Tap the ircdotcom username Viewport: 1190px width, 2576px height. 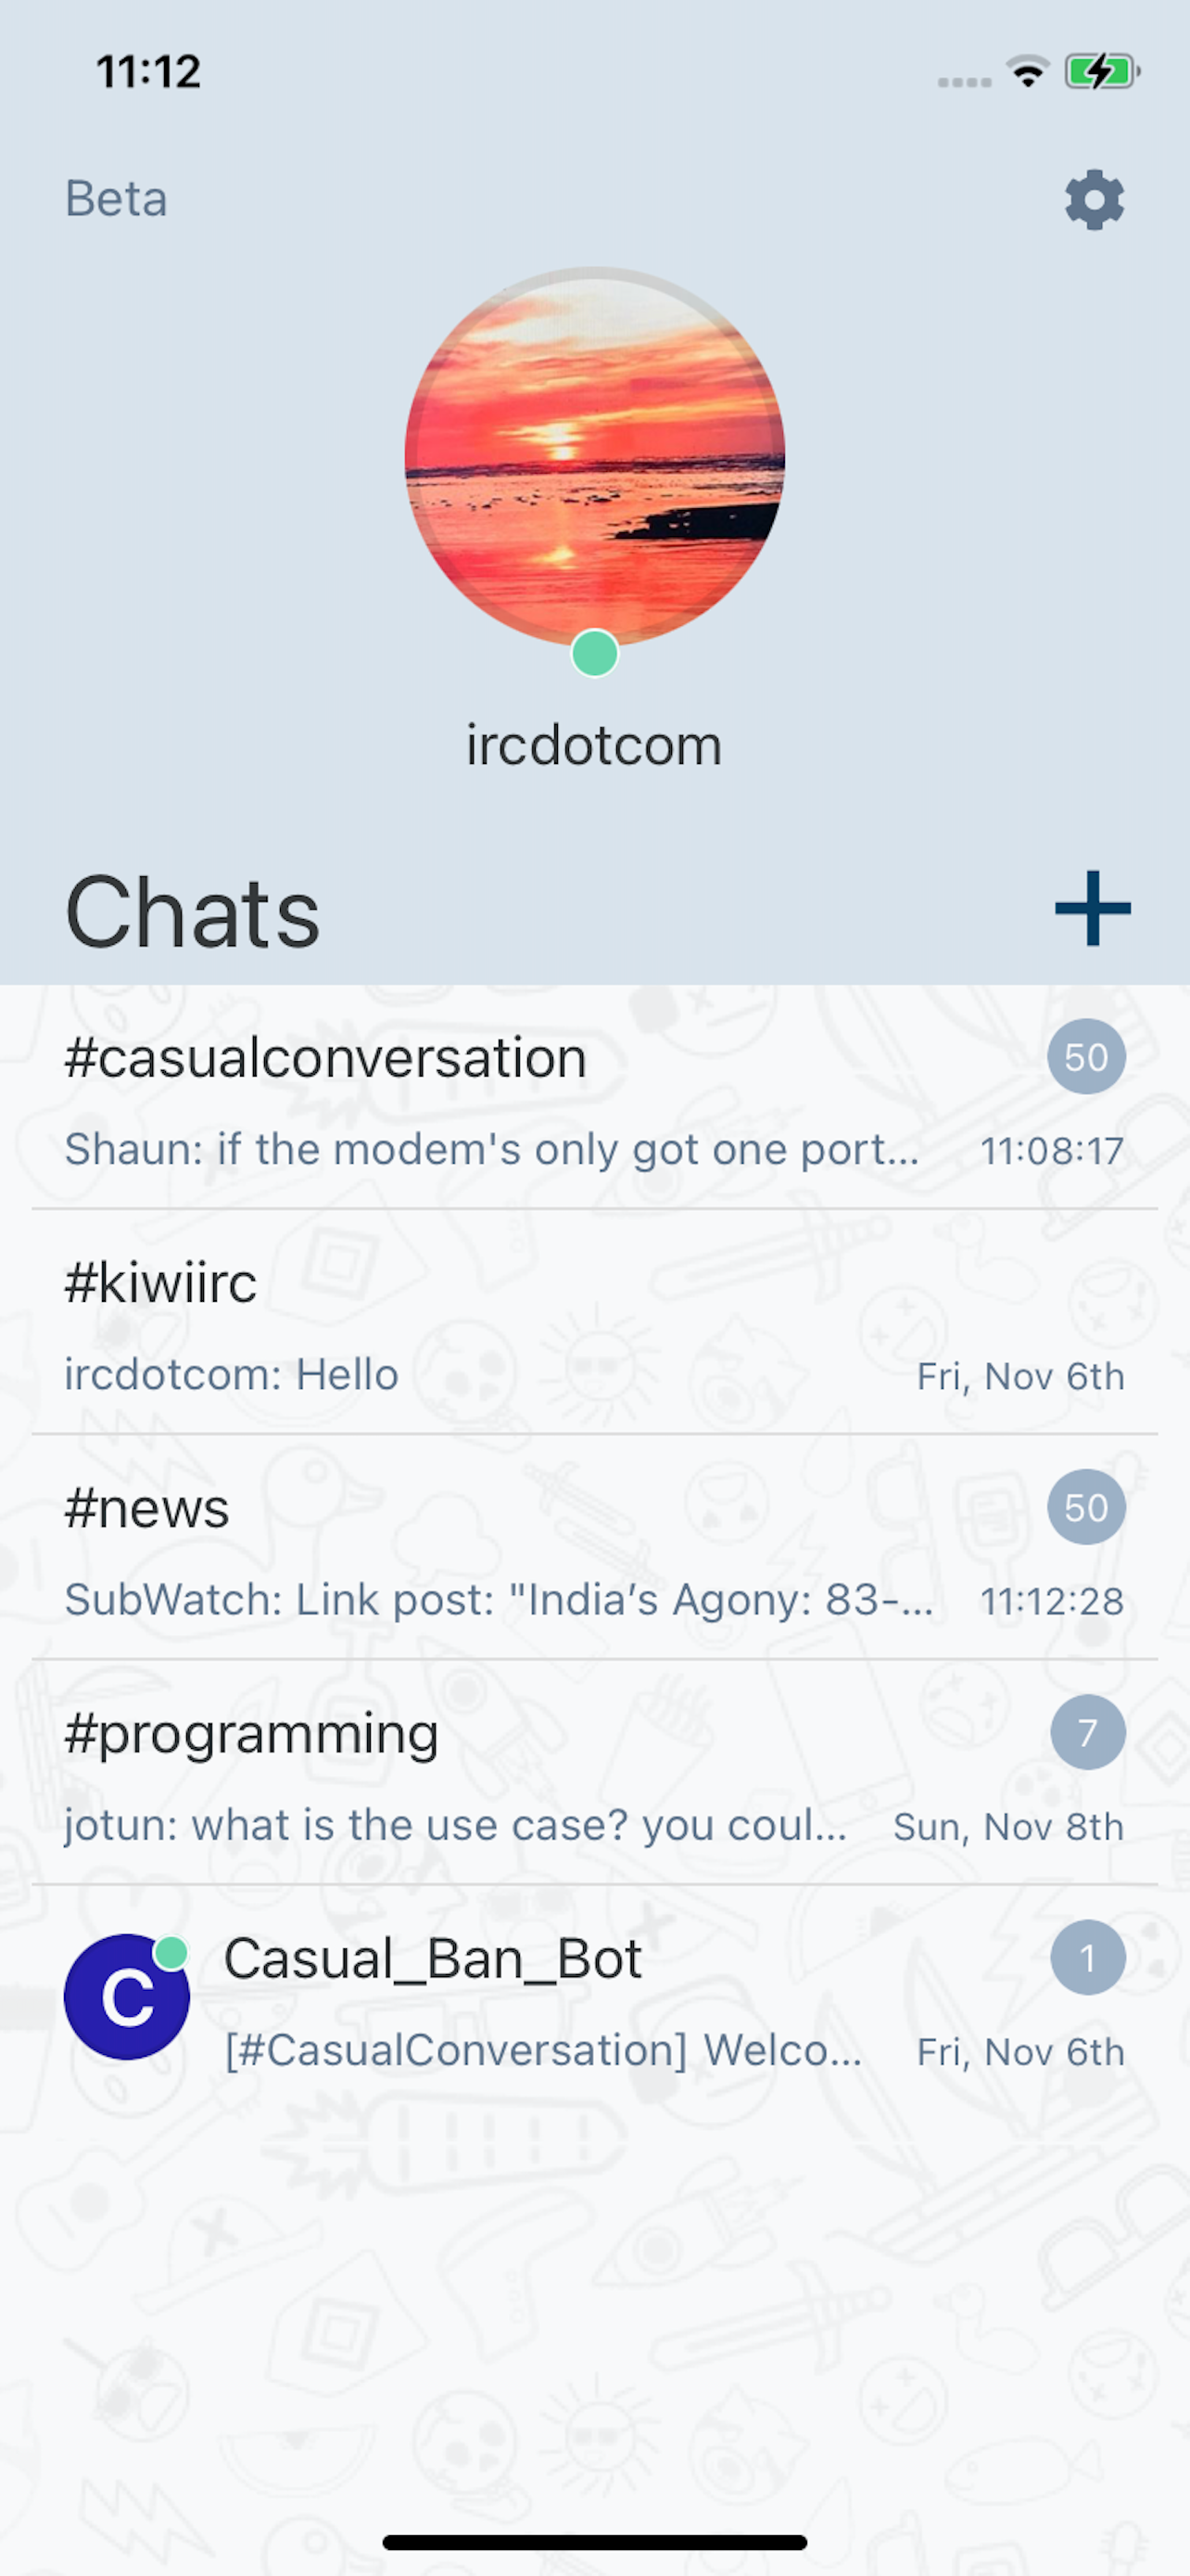(594, 746)
